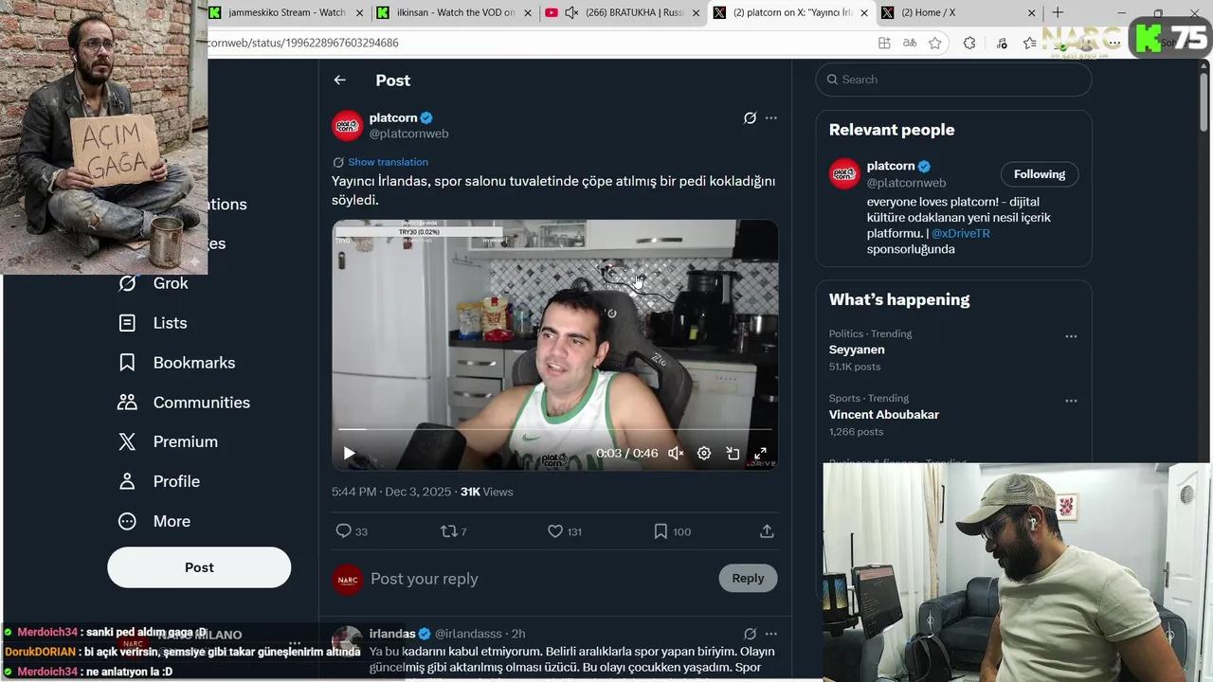Viewport: 1213px width, 682px height.
Task: Open the video settings gear
Action: [704, 454]
